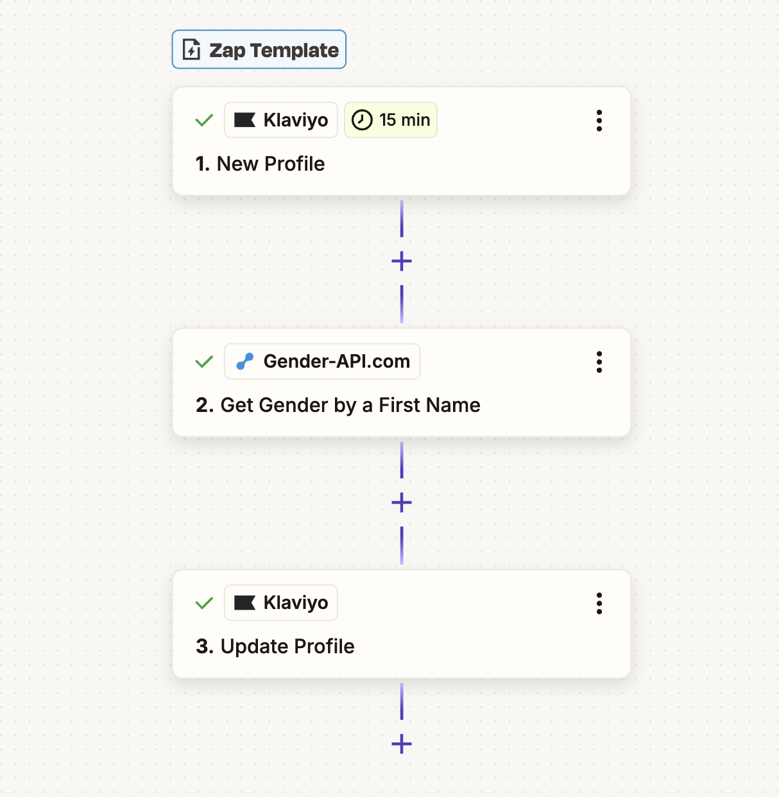
Task: Click the green checkmark on the New Profile step
Action: [203, 120]
